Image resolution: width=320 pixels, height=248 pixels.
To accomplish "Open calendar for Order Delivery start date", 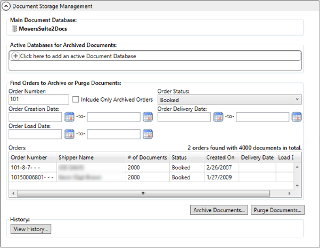I will [x=218, y=117].
